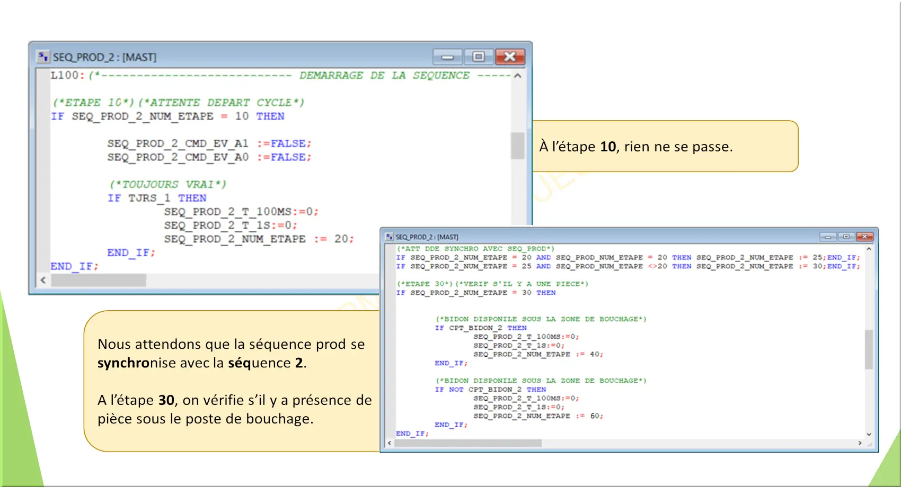Click scroll-up arrow in the small ETAPE 30 window
This screenshot has height=487, width=901.
coord(869,248)
